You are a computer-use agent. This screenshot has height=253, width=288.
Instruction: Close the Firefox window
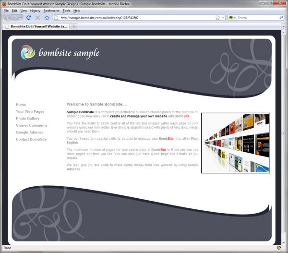tap(280, 3)
